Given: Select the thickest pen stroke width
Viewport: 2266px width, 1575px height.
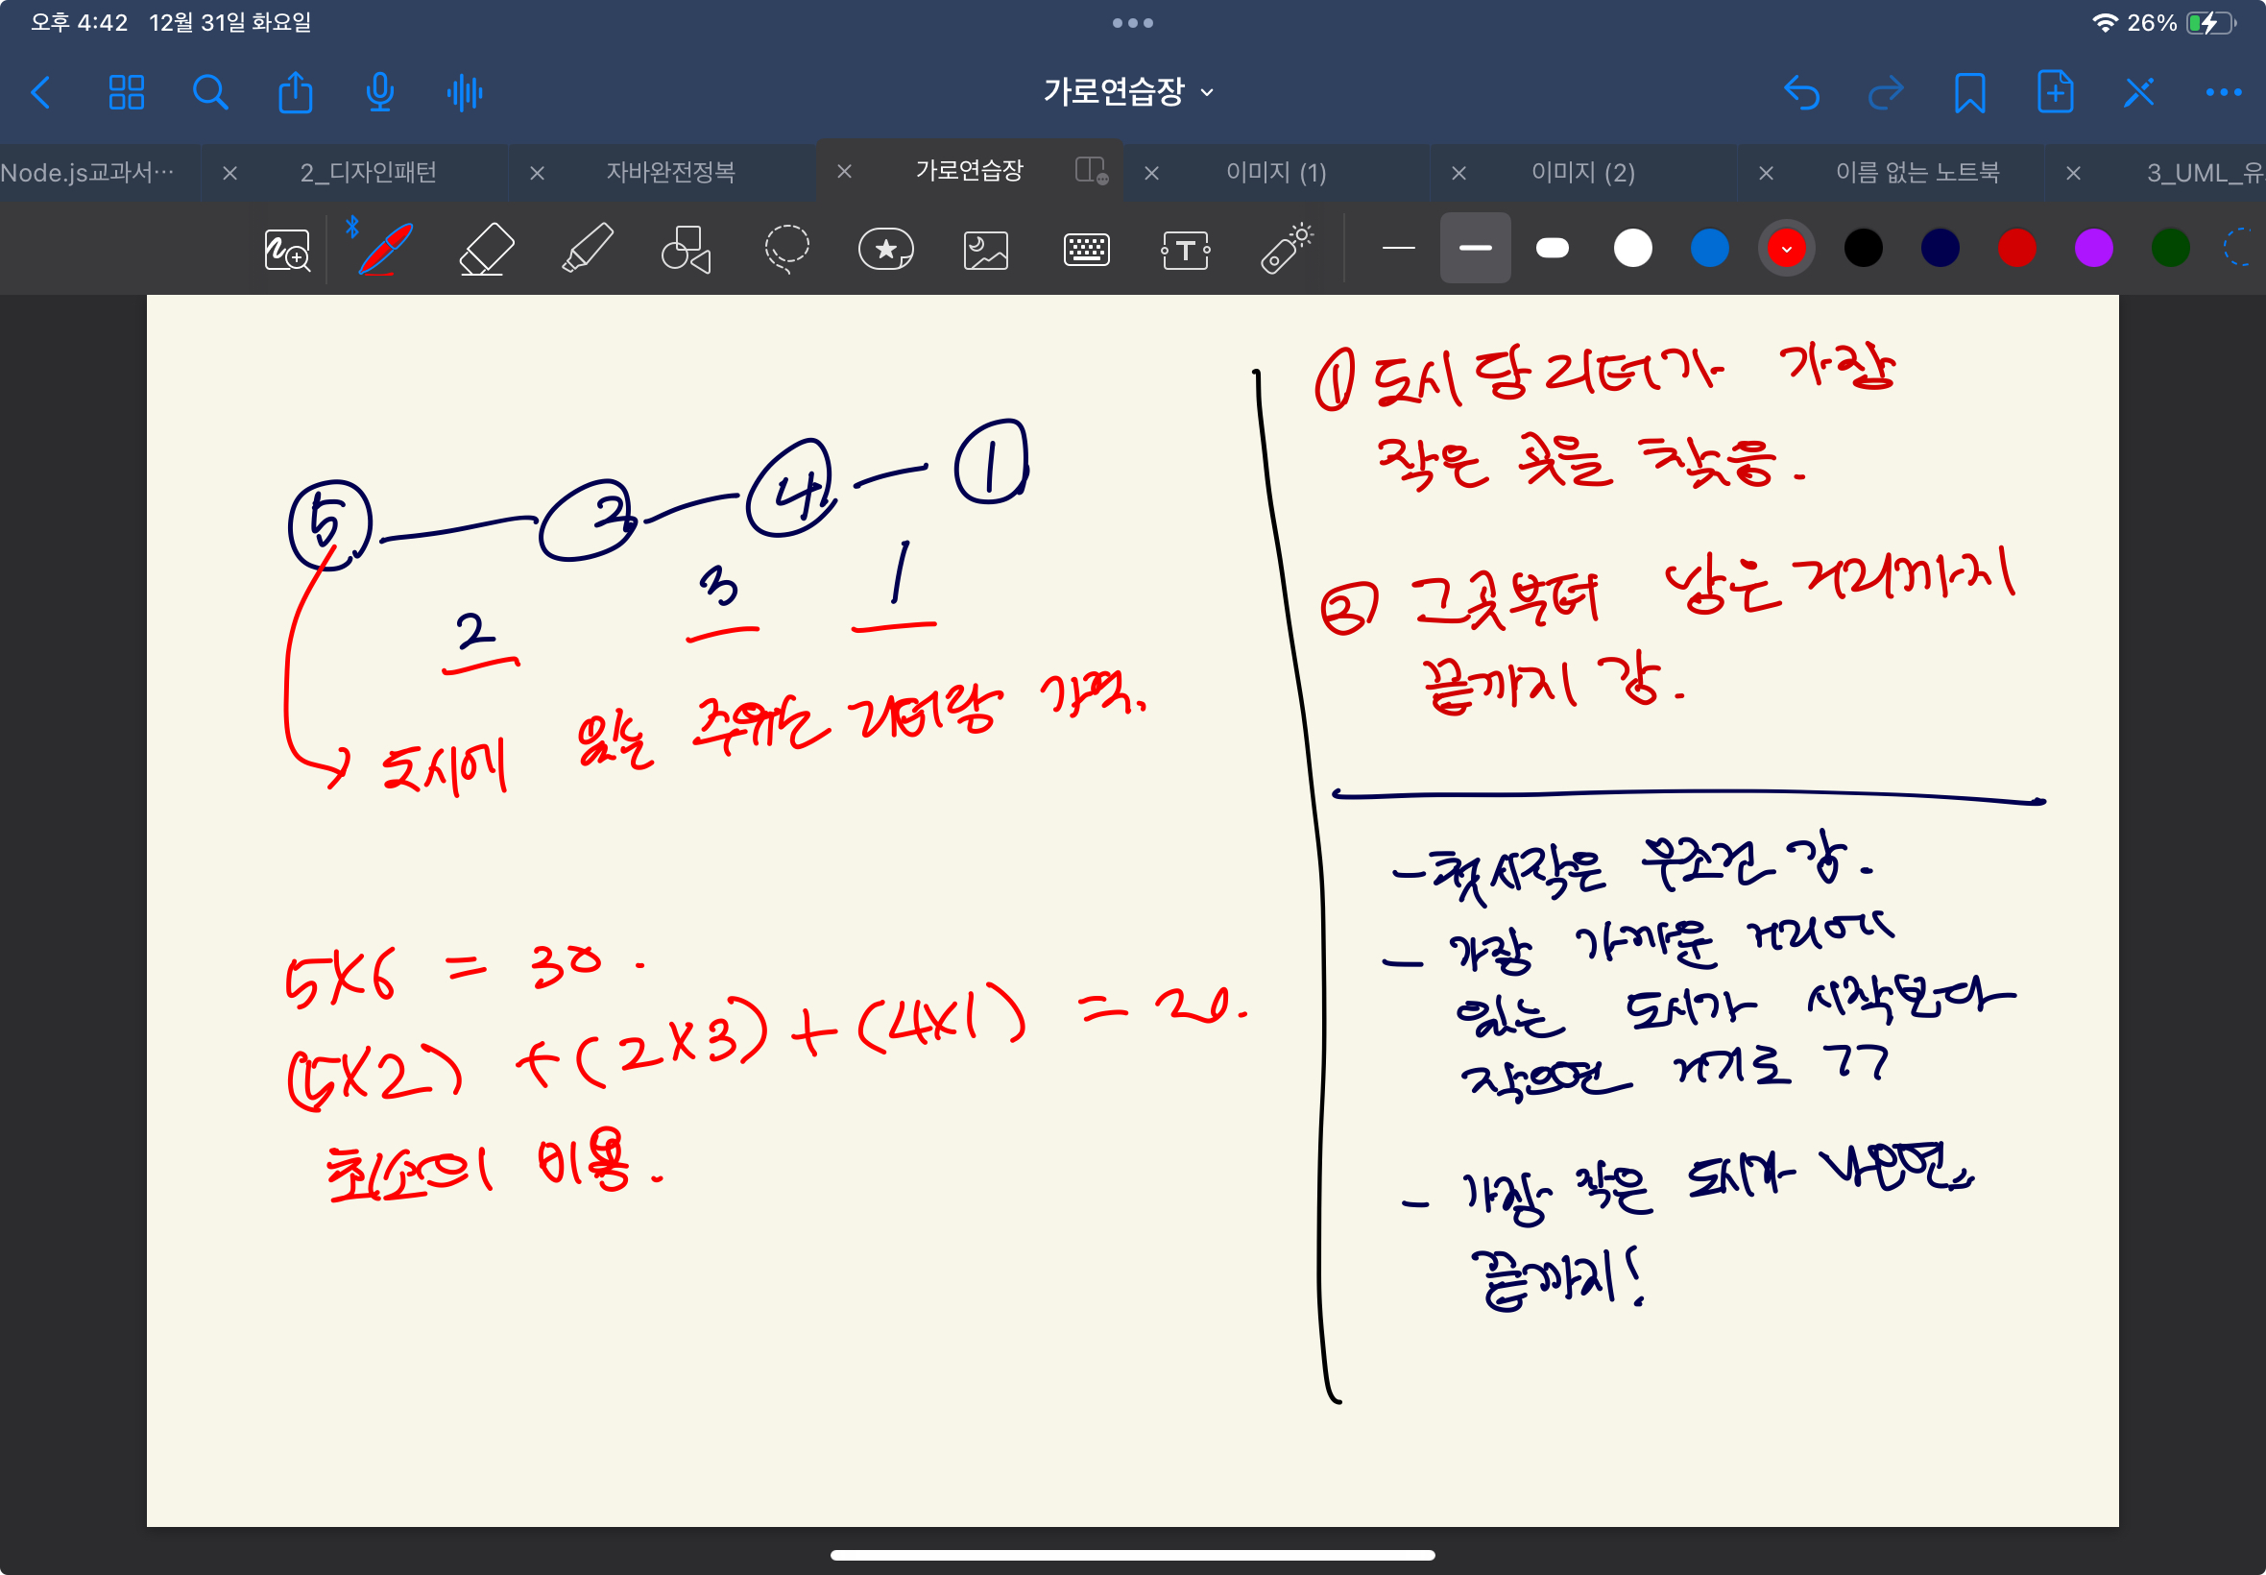Looking at the screenshot, I should pos(1552,248).
